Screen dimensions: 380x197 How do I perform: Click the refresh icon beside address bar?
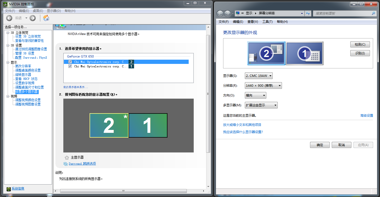pos(308,13)
